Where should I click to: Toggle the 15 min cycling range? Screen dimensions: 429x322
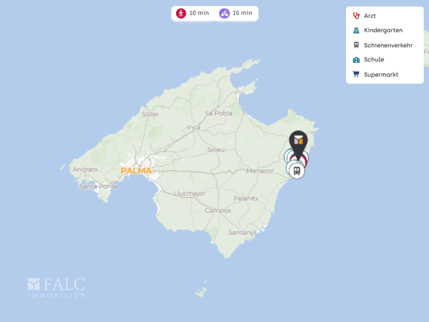(236, 13)
